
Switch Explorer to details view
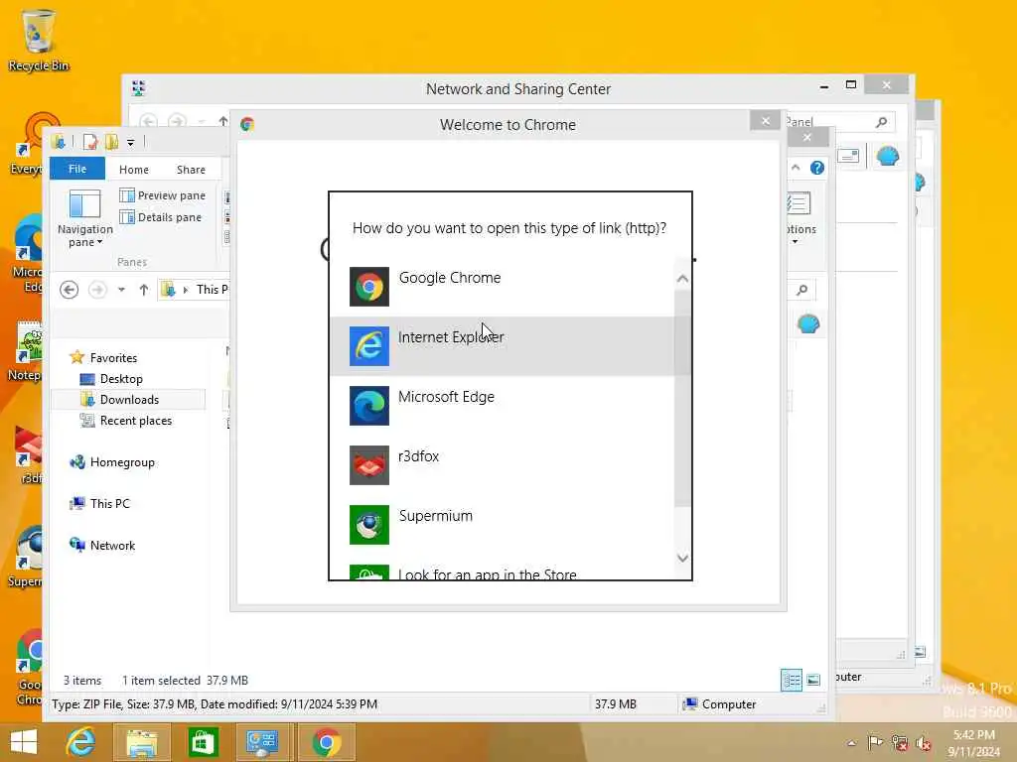(x=792, y=681)
